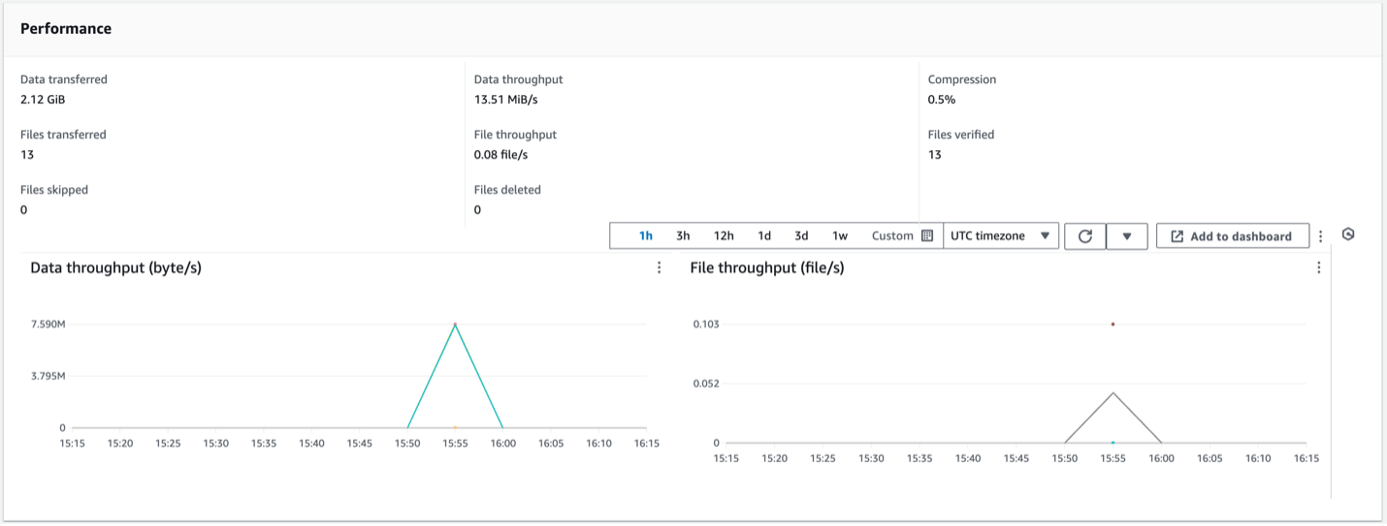Click the 2.12 GiB data transferred value
Image resolution: width=1387 pixels, height=526 pixels.
click(x=43, y=99)
